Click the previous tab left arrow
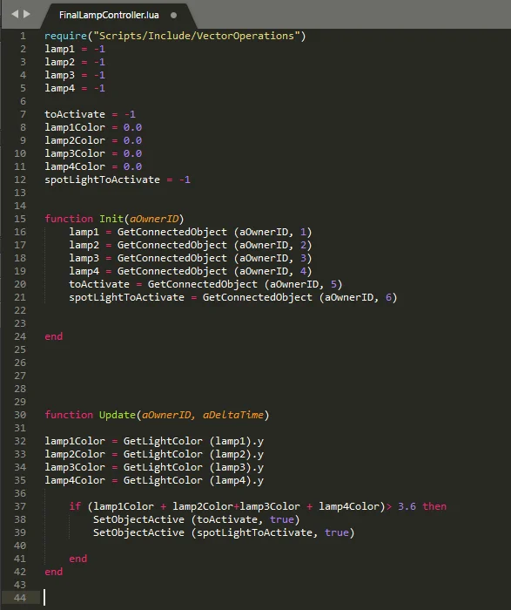The height and width of the screenshot is (610, 511). (x=15, y=15)
